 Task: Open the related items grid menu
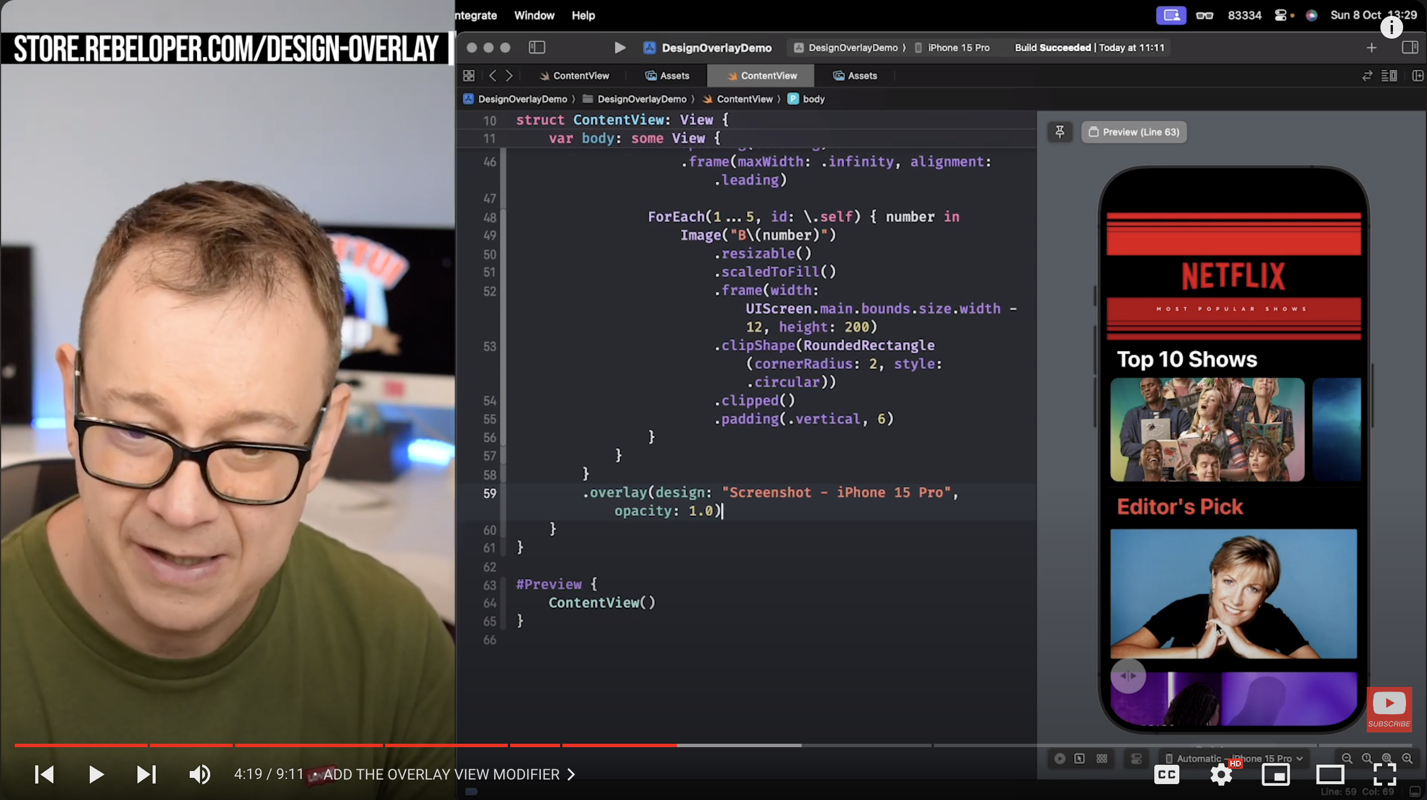coord(469,76)
